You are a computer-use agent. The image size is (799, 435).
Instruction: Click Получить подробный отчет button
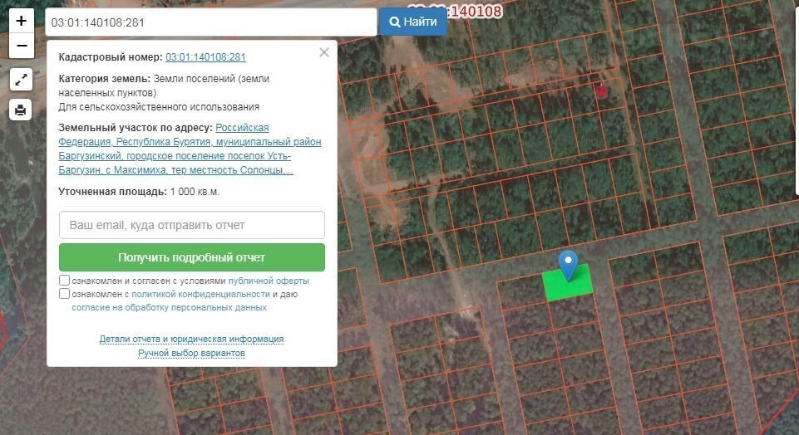192,257
